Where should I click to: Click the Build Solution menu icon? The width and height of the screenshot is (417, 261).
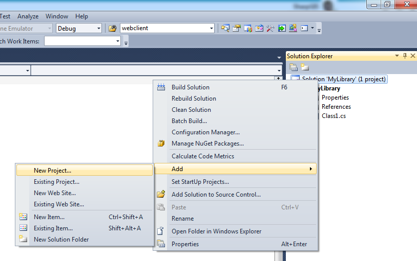161,87
